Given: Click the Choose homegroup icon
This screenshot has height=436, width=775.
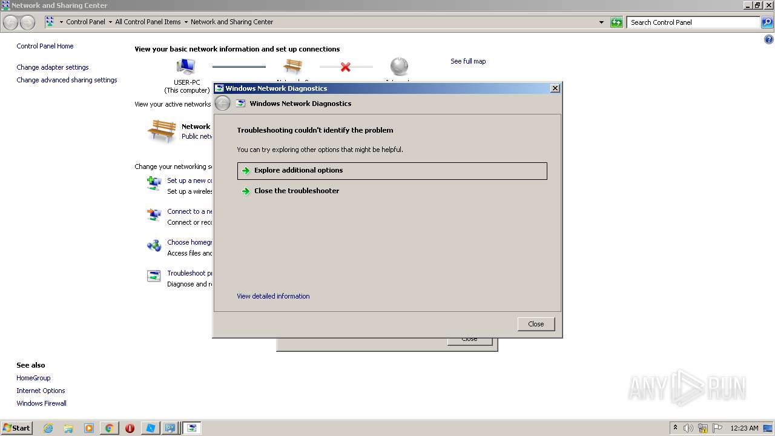Looking at the screenshot, I should click(154, 245).
